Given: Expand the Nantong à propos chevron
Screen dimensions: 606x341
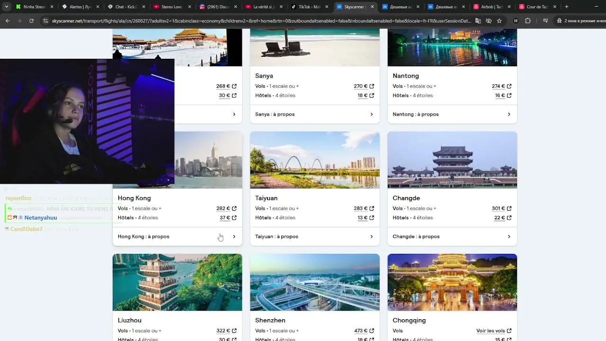Looking at the screenshot, I should [509, 114].
